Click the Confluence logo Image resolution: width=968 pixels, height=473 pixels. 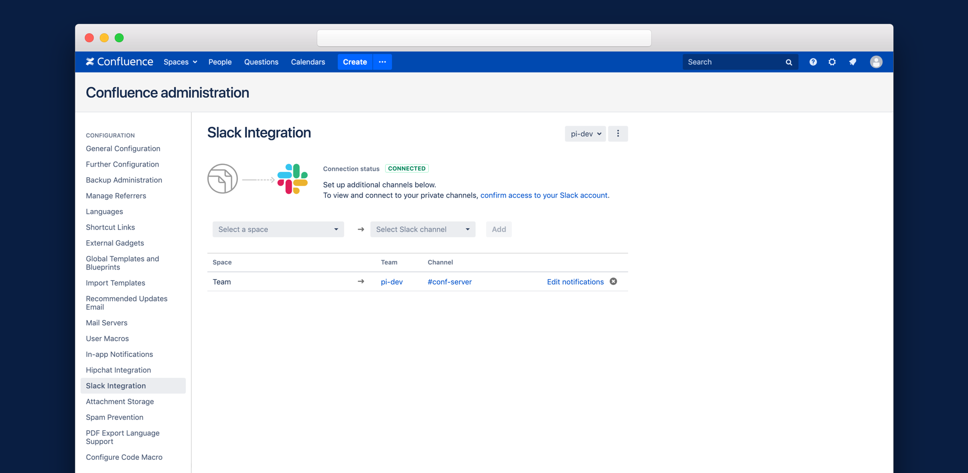[x=119, y=62]
